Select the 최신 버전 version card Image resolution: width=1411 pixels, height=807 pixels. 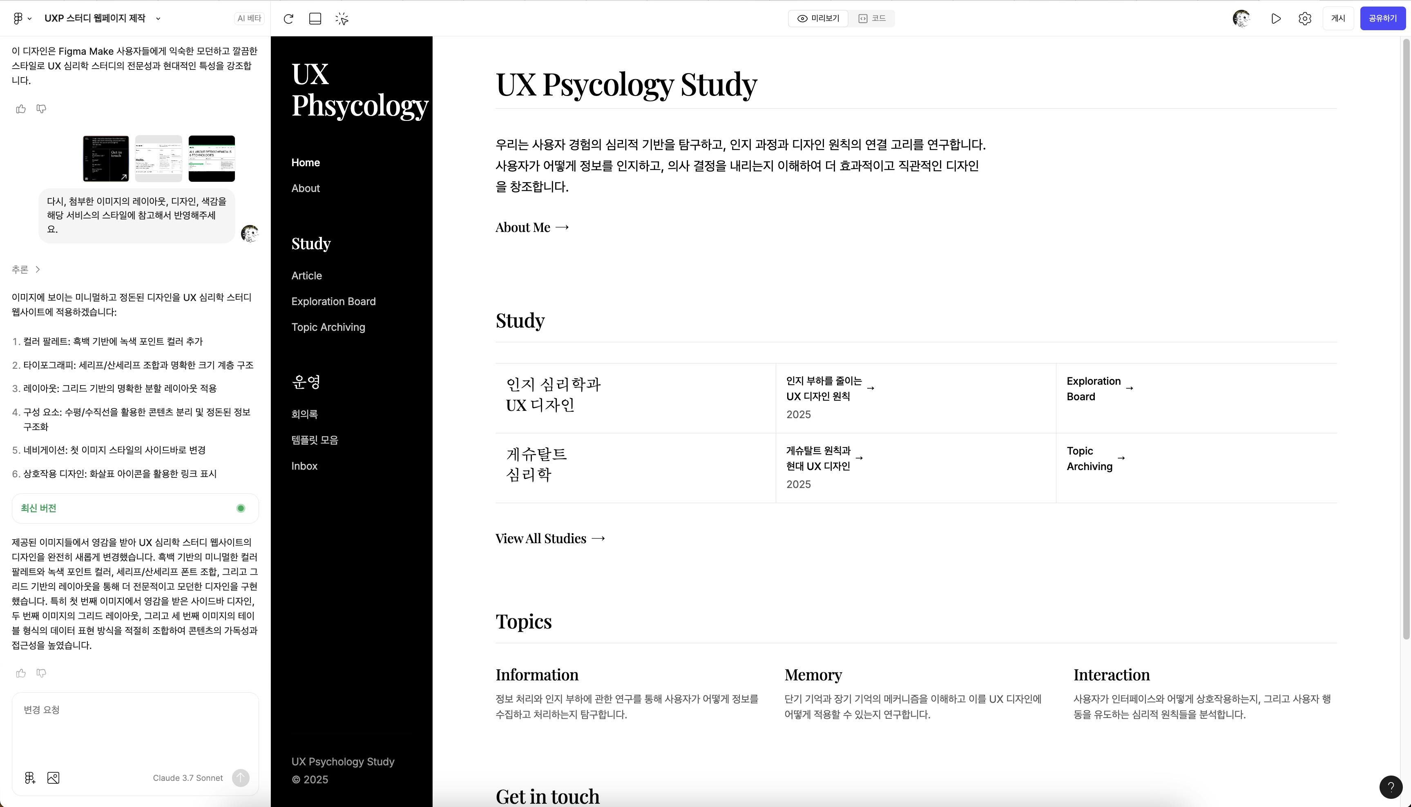coord(135,508)
